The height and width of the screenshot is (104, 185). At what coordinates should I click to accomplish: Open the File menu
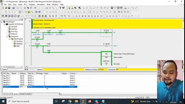click(x=5, y=5)
